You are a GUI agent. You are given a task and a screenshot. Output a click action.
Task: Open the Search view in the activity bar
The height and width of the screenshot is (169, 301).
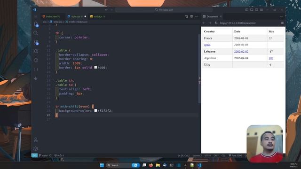(36, 33)
